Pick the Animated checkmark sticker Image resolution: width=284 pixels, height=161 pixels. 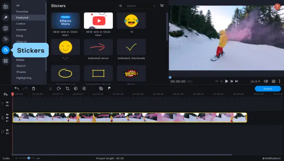point(131,47)
